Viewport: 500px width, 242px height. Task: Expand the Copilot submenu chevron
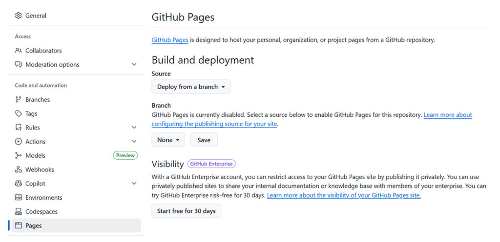(x=134, y=184)
